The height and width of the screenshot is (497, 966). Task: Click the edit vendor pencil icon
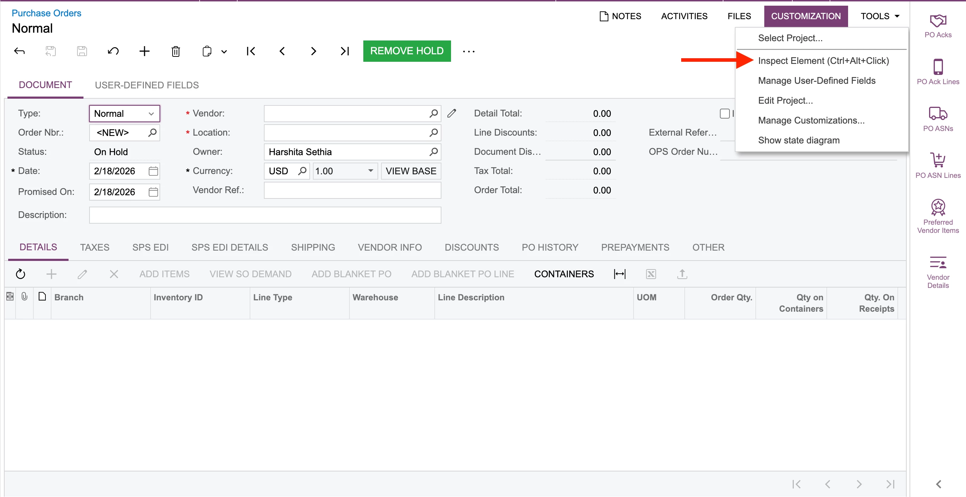451,113
